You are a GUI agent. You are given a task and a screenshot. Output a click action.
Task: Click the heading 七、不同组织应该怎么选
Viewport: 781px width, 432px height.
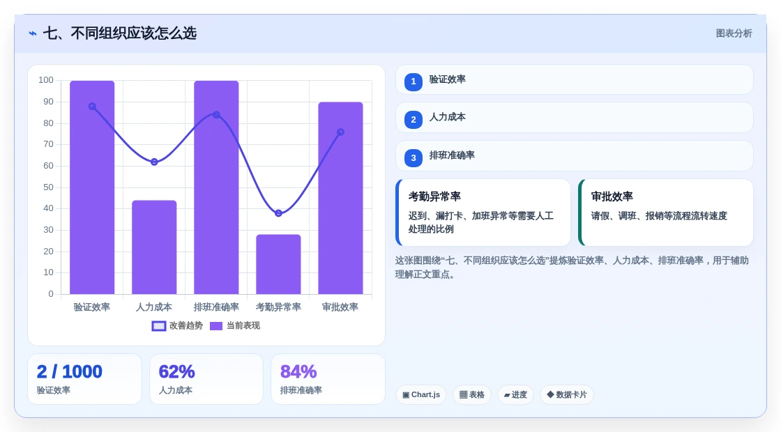pyautogui.click(x=119, y=33)
